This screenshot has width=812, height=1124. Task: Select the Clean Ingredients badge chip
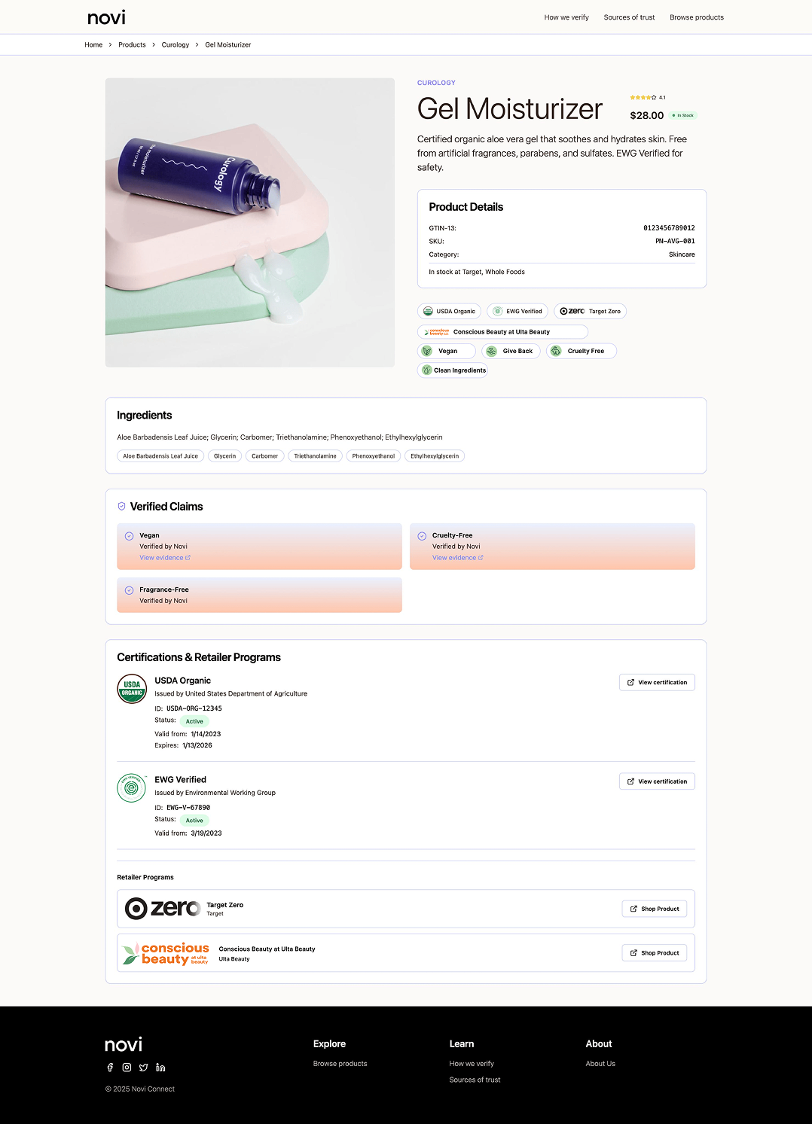coord(453,370)
